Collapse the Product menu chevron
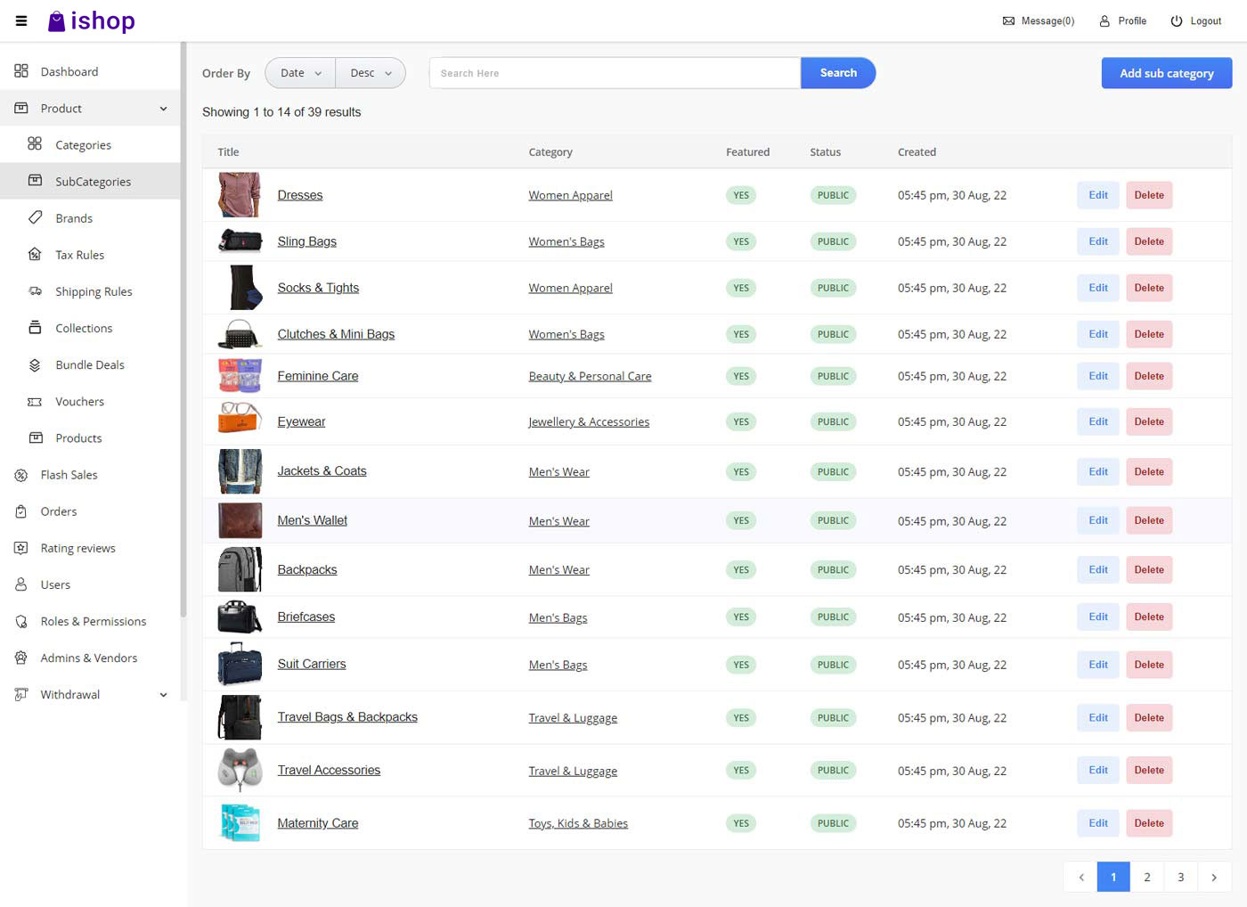The image size is (1247, 907). 163,108
